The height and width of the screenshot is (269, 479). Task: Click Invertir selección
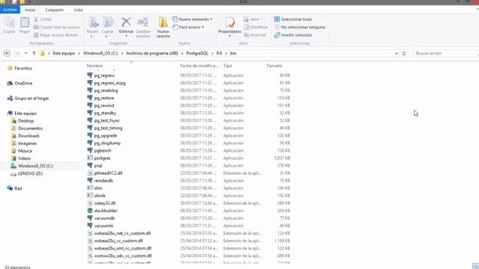point(293,35)
